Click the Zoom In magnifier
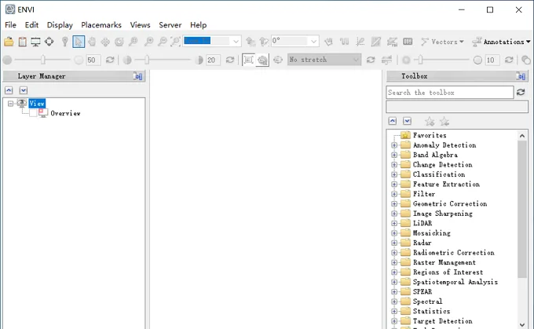Image resolution: width=534 pixels, height=329 pixels. click(x=149, y=42)
